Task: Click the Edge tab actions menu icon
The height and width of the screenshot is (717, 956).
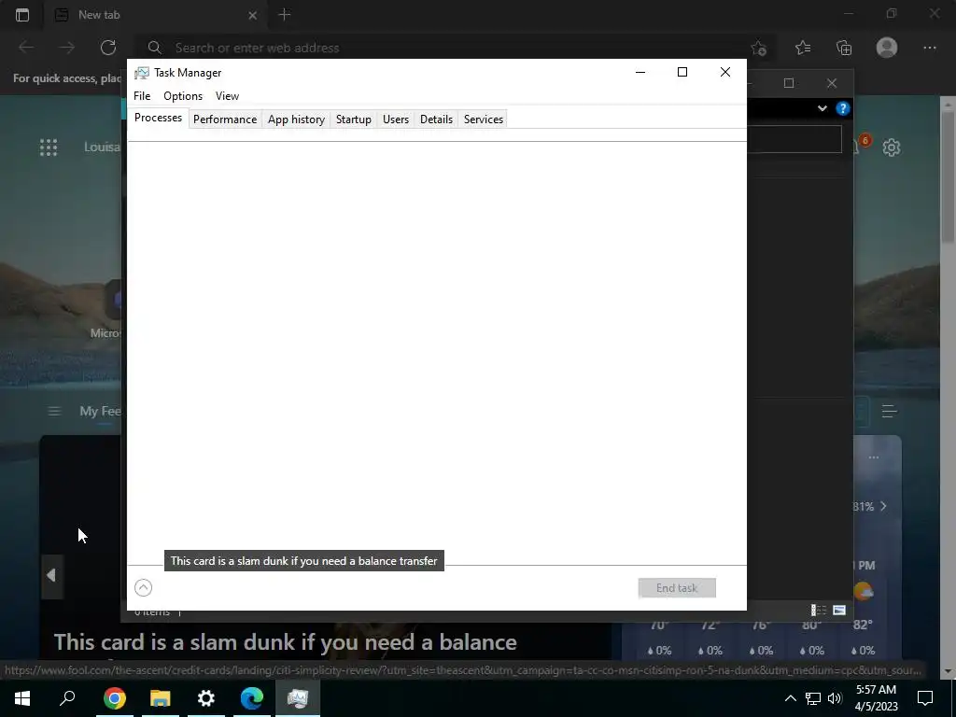Action: pos(22,15)
